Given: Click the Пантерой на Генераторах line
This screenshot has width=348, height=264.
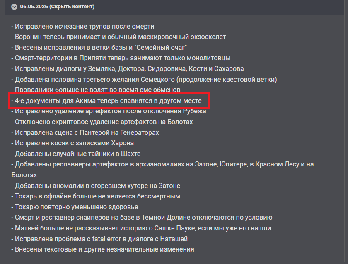Looking at the screenshot, I should click(x=85, y=132).
